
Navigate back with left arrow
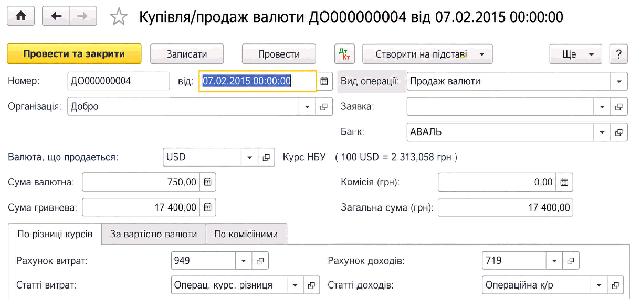coord(56,16)
